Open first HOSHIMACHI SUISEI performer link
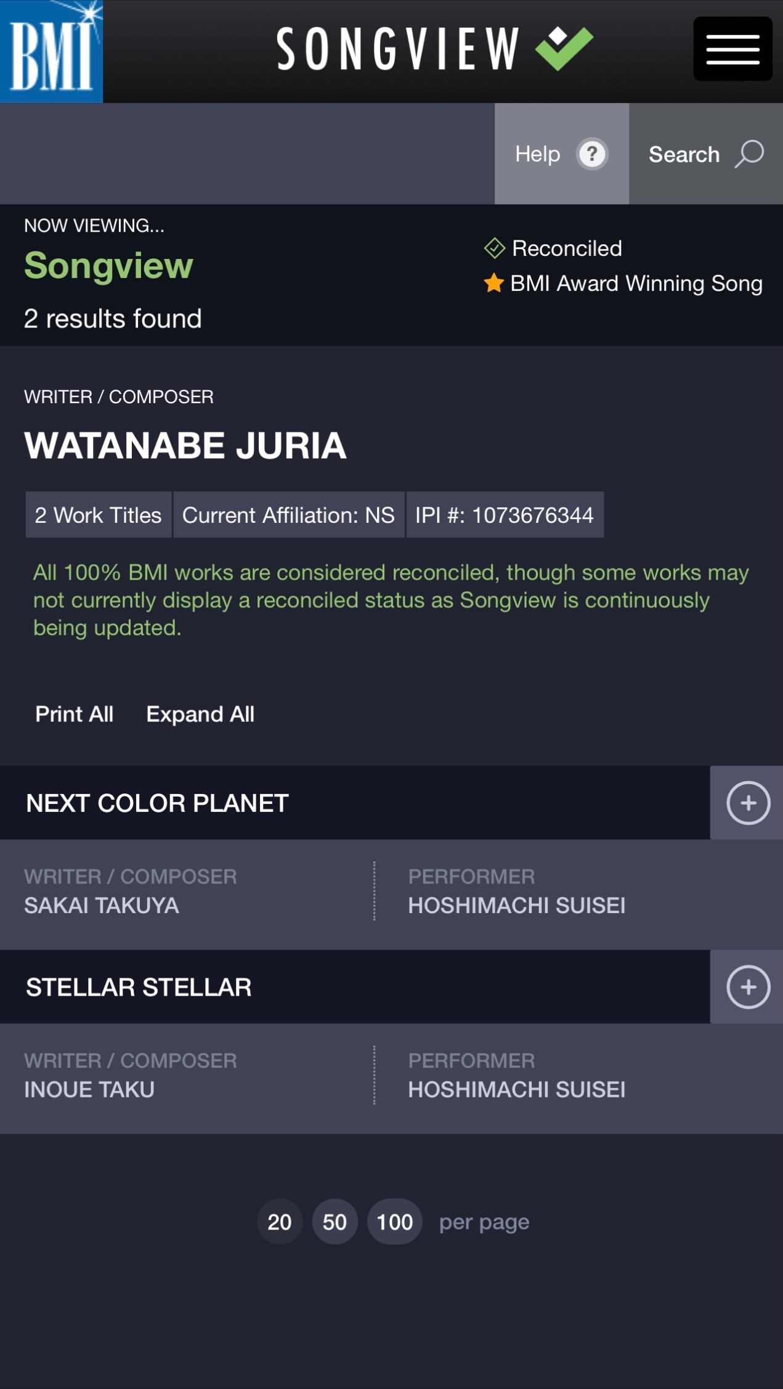The width and height of the screenshot is (783, 1389). 517,905
